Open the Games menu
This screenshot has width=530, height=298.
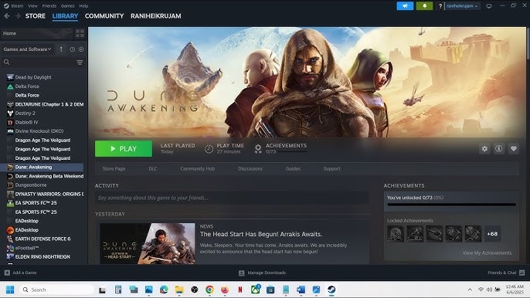tap(68, 5)
